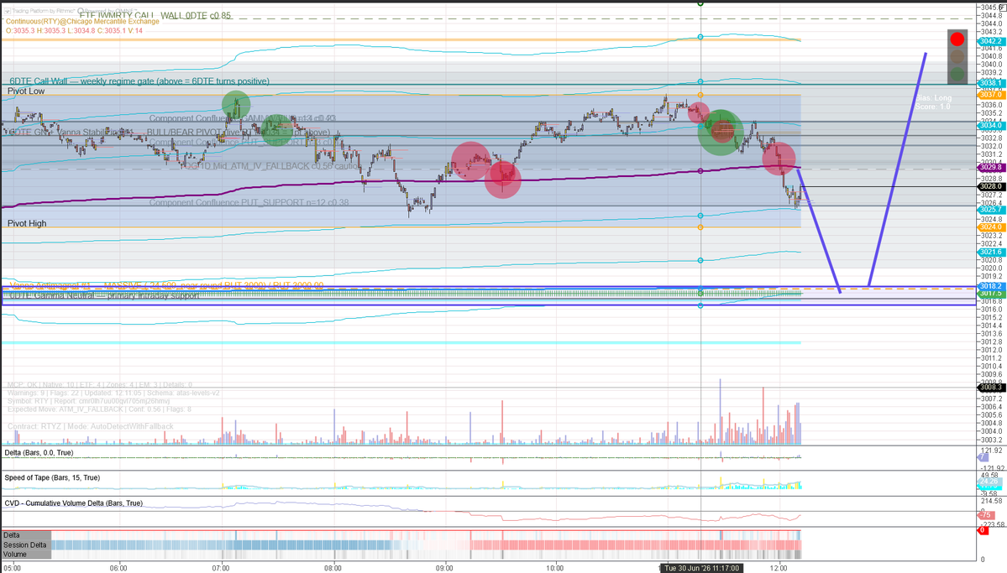Click the Speed of Tape indicator label

click(52, 477)
